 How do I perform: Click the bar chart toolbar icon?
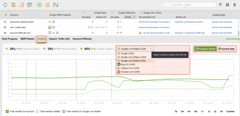point(21,5)
